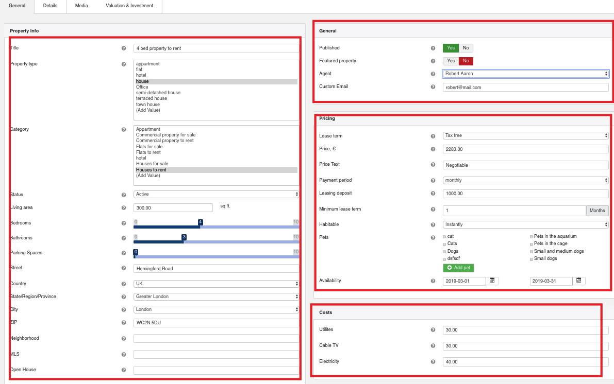Click the Custom Email input field
Viewport: 614px width, 384px height.
pyautogui.click(x=525, y=88)
